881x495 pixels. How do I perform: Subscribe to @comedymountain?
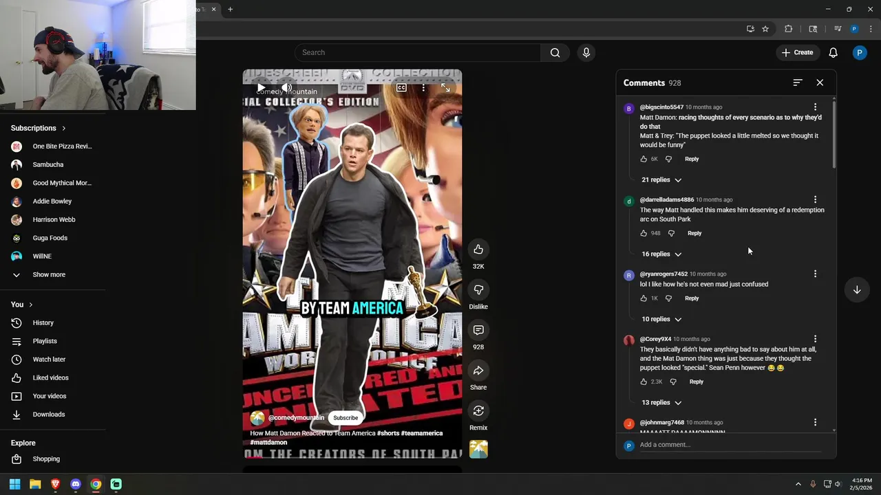click(346, 418)
